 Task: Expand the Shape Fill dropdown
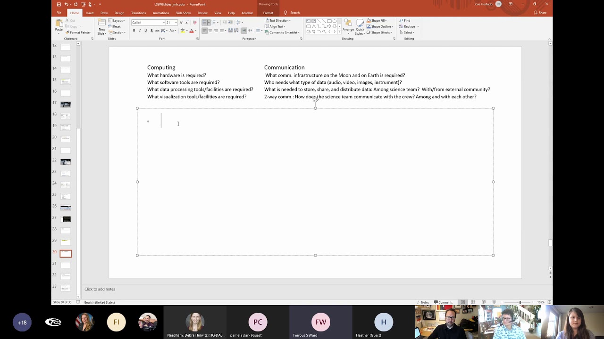(x=378, y=21)
